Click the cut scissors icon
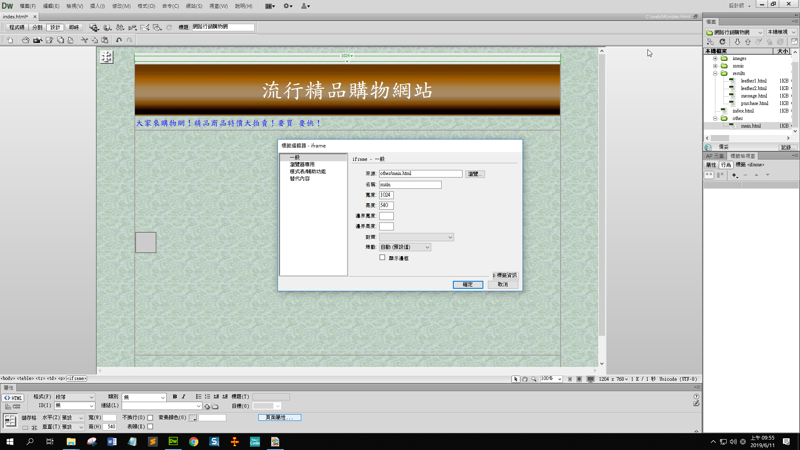The height and width of the screenshot is (450, 800). tap(84, 40)
